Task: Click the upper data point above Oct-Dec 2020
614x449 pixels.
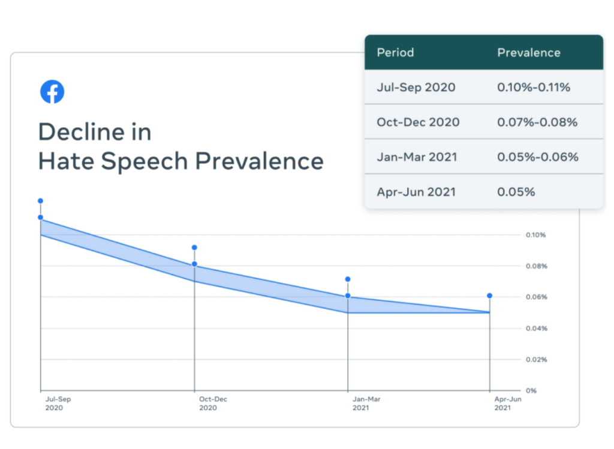Action: (194, 248)
